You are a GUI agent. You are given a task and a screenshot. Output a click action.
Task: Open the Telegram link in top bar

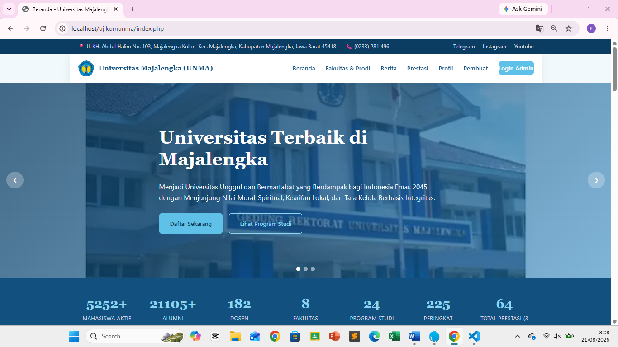(x=464, y=47)
